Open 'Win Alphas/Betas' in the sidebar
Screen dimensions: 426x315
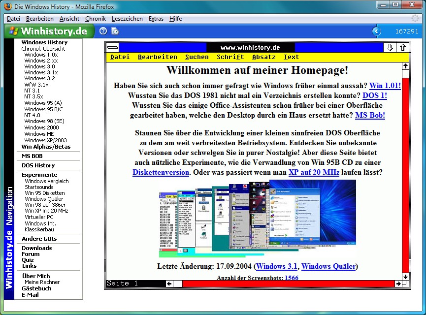[46, 147]
